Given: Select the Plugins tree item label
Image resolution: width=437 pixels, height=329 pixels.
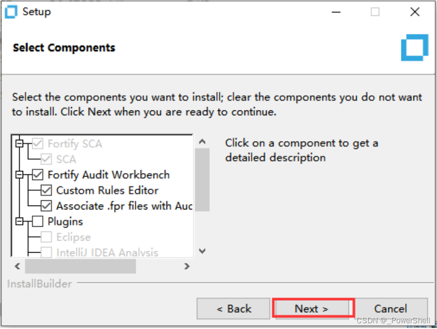Looking at the screenshot, I should coord(65,221).
